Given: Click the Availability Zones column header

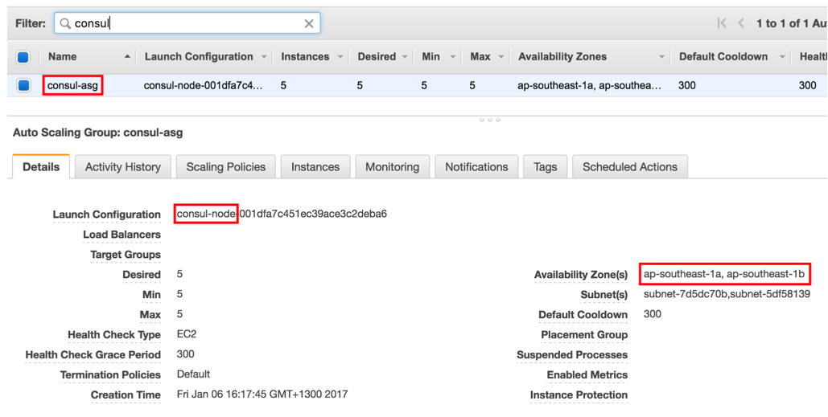Looking at the screenshot, I should pyautogui.click(x=562, y=56).
